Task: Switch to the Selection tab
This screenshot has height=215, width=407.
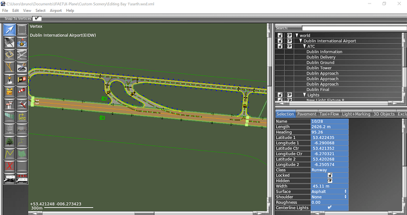Action: tap(285, 114)
